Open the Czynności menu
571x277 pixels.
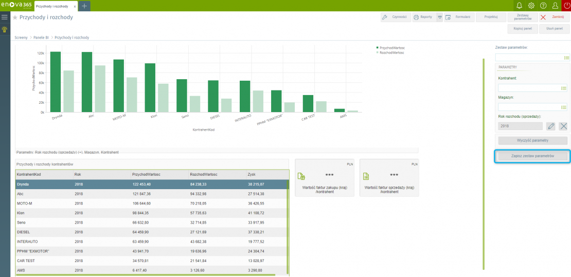click(395, 17)
